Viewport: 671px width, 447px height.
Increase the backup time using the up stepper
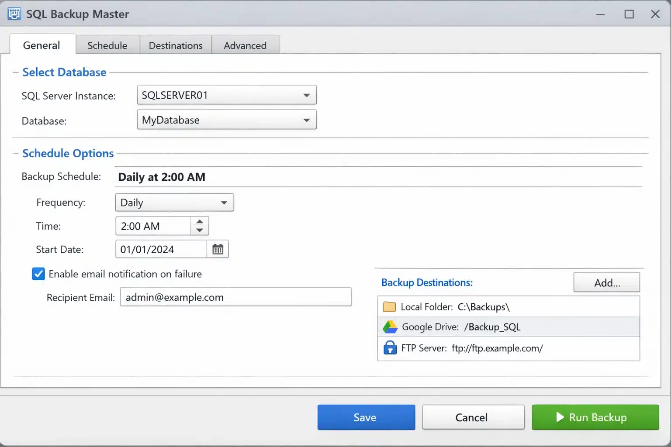(x=200, y=222)
